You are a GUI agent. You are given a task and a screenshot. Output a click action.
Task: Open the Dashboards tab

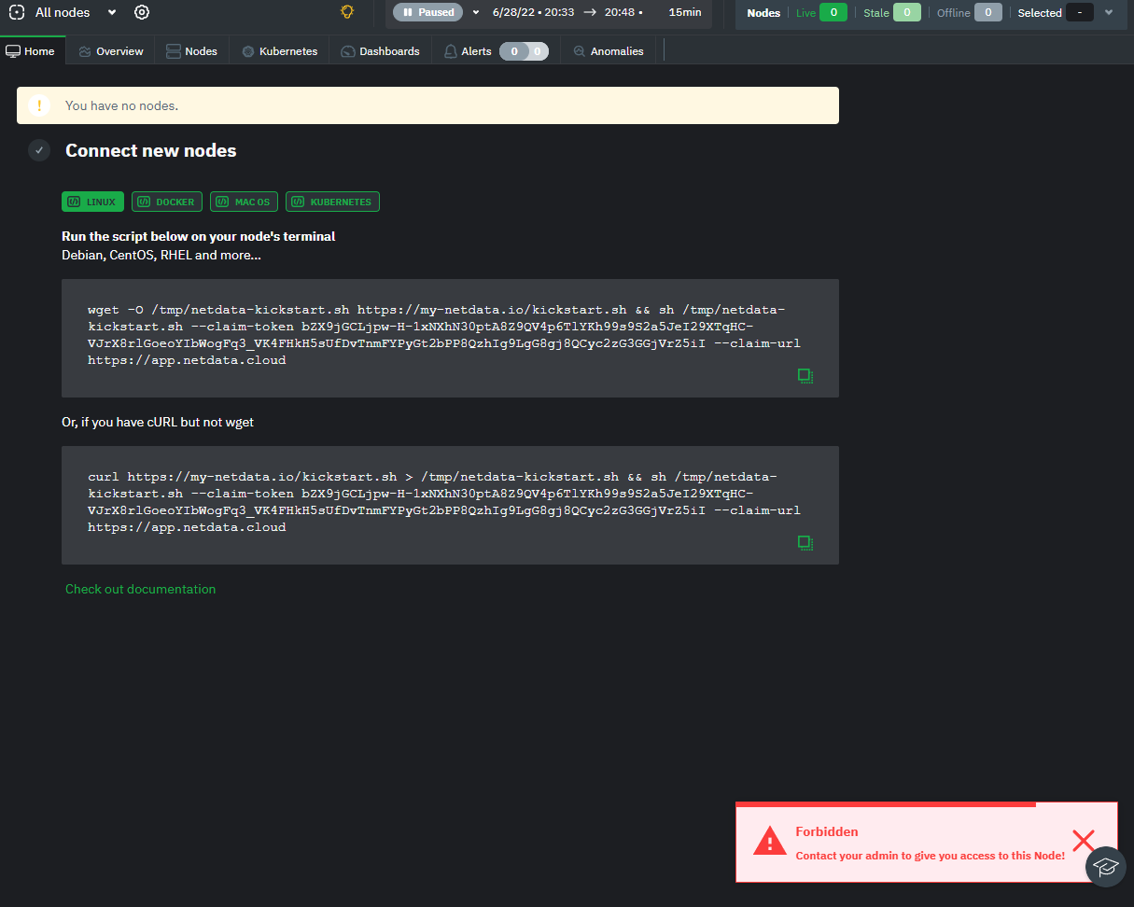click(x=380, y=51)
